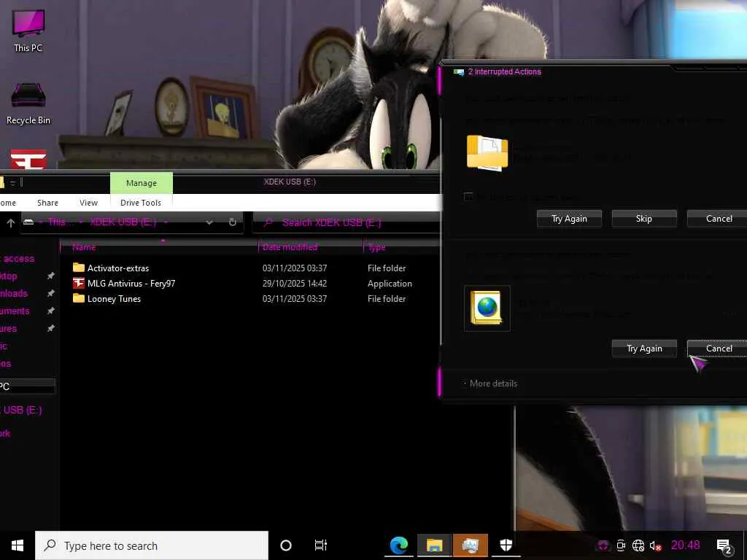Open the View ribbon tab
This screenshot has width=747, height=560.
pos(88,203)
